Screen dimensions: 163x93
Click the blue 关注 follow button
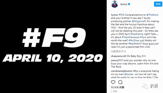pyautogui.click(x=158, y=4)
